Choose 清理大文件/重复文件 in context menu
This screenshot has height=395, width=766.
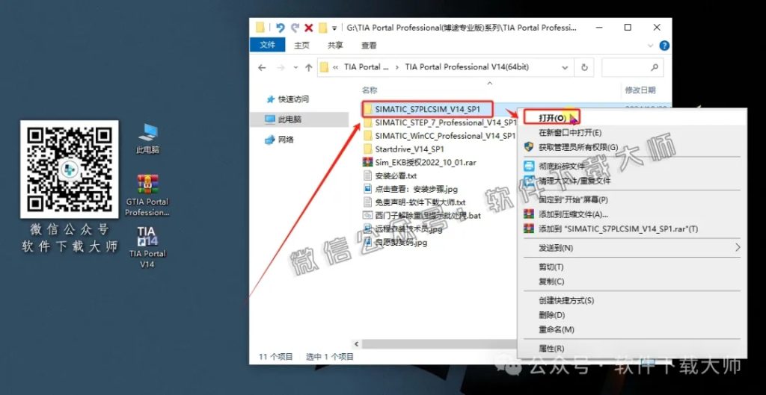click(574, 181)
